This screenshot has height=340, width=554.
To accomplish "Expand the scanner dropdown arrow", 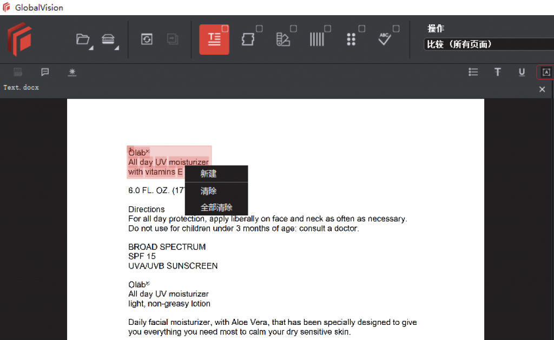I will [x=117, y=48].
